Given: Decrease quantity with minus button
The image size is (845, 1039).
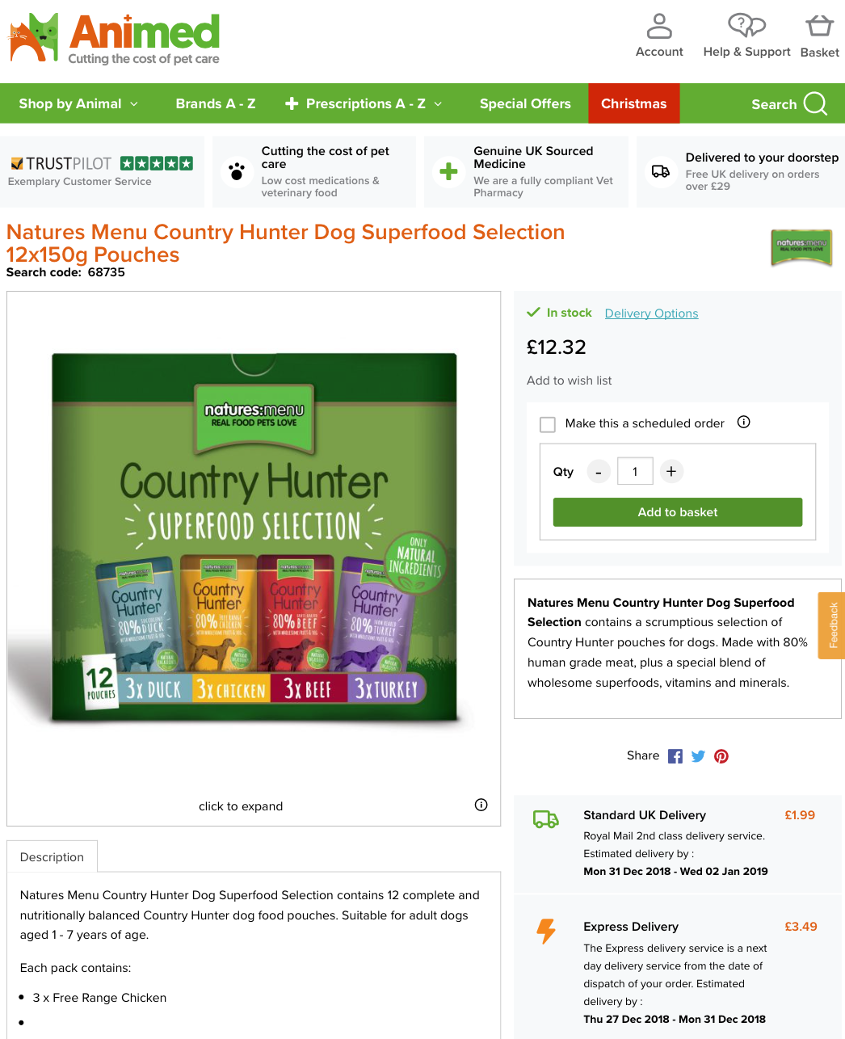Looking at the screenshot, I should (x=599, y=472).
